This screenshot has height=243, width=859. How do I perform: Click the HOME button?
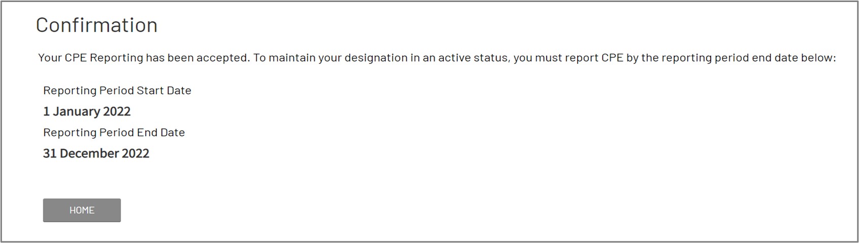click(x=82, y=210)
